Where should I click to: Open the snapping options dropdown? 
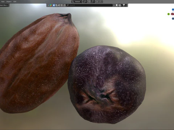point(93,2)
